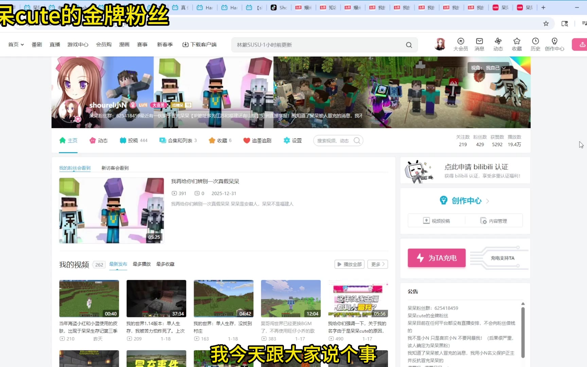The image size is (587, 367).
Task: Open the 设置 gear tab
Action: point(293,141)
